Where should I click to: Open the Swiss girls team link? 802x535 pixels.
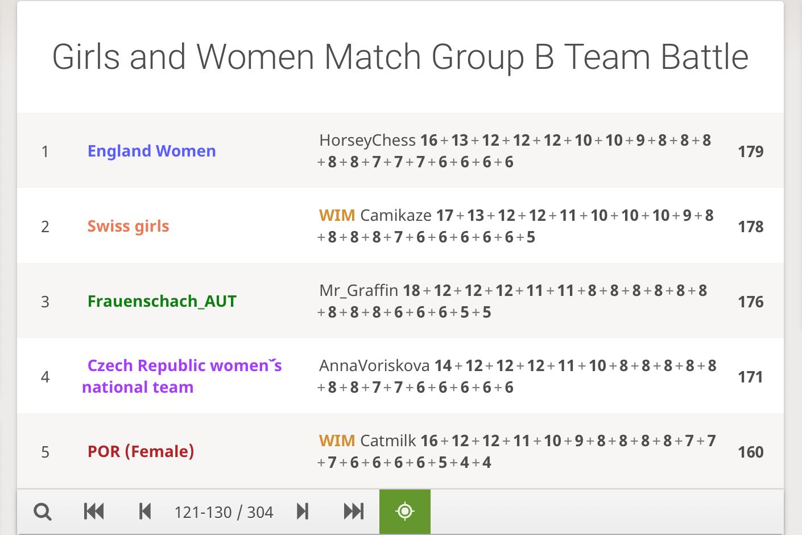click(128, 226)
